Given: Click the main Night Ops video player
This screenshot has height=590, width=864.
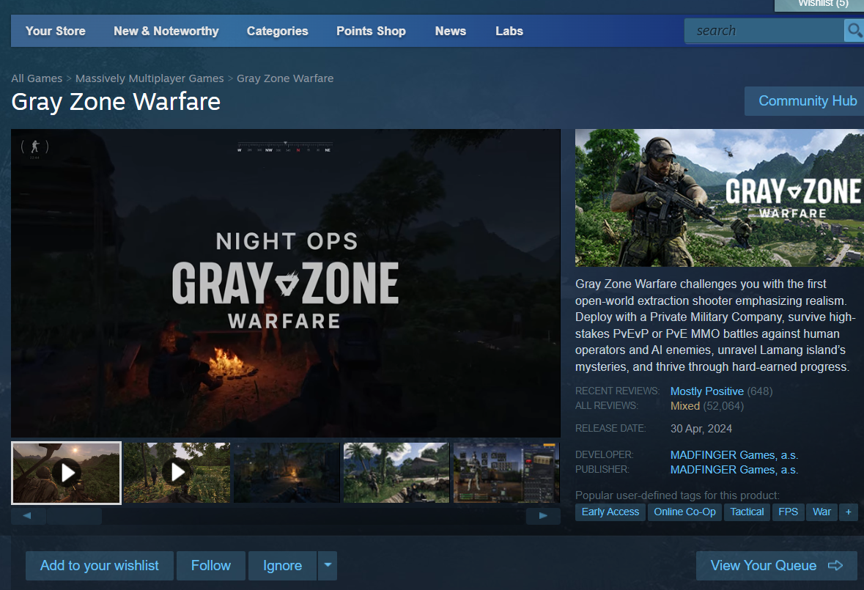Looking at the screenshot, I should 285,283.
